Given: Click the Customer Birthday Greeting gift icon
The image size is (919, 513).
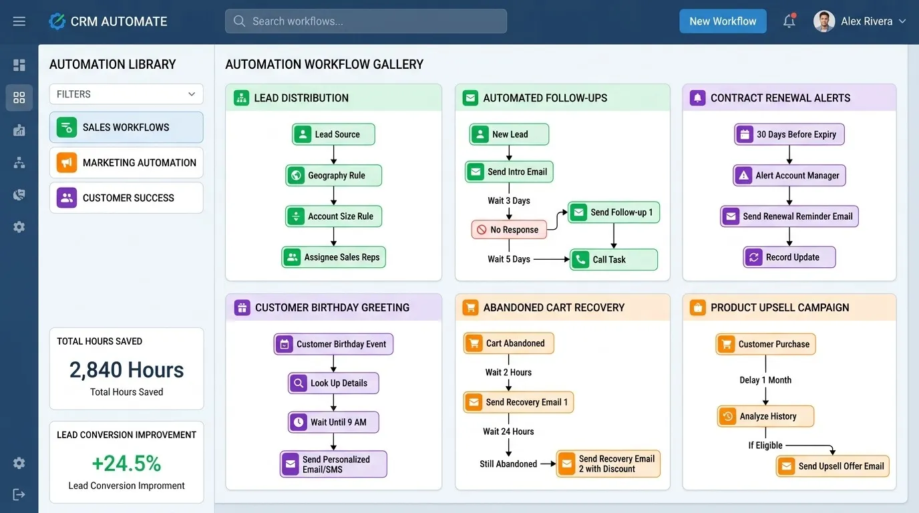Looking at the screenshot, I should coord(242,307).
